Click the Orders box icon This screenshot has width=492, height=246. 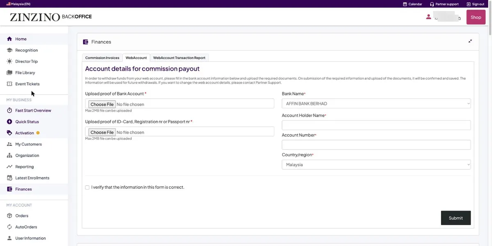click(x=9, y=216)
